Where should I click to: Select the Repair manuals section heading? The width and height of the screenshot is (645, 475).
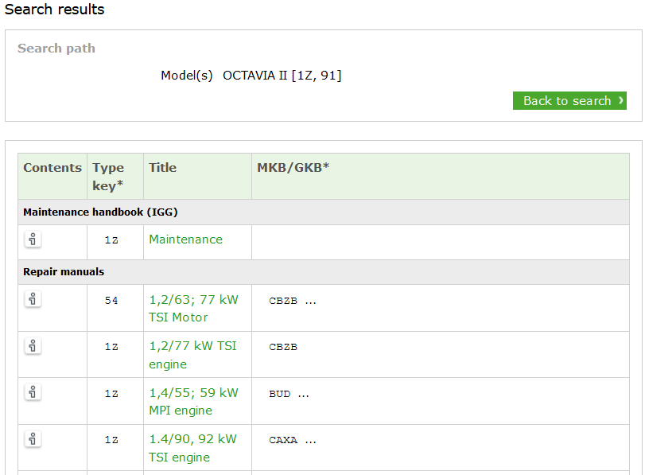(x=64, y=271)
